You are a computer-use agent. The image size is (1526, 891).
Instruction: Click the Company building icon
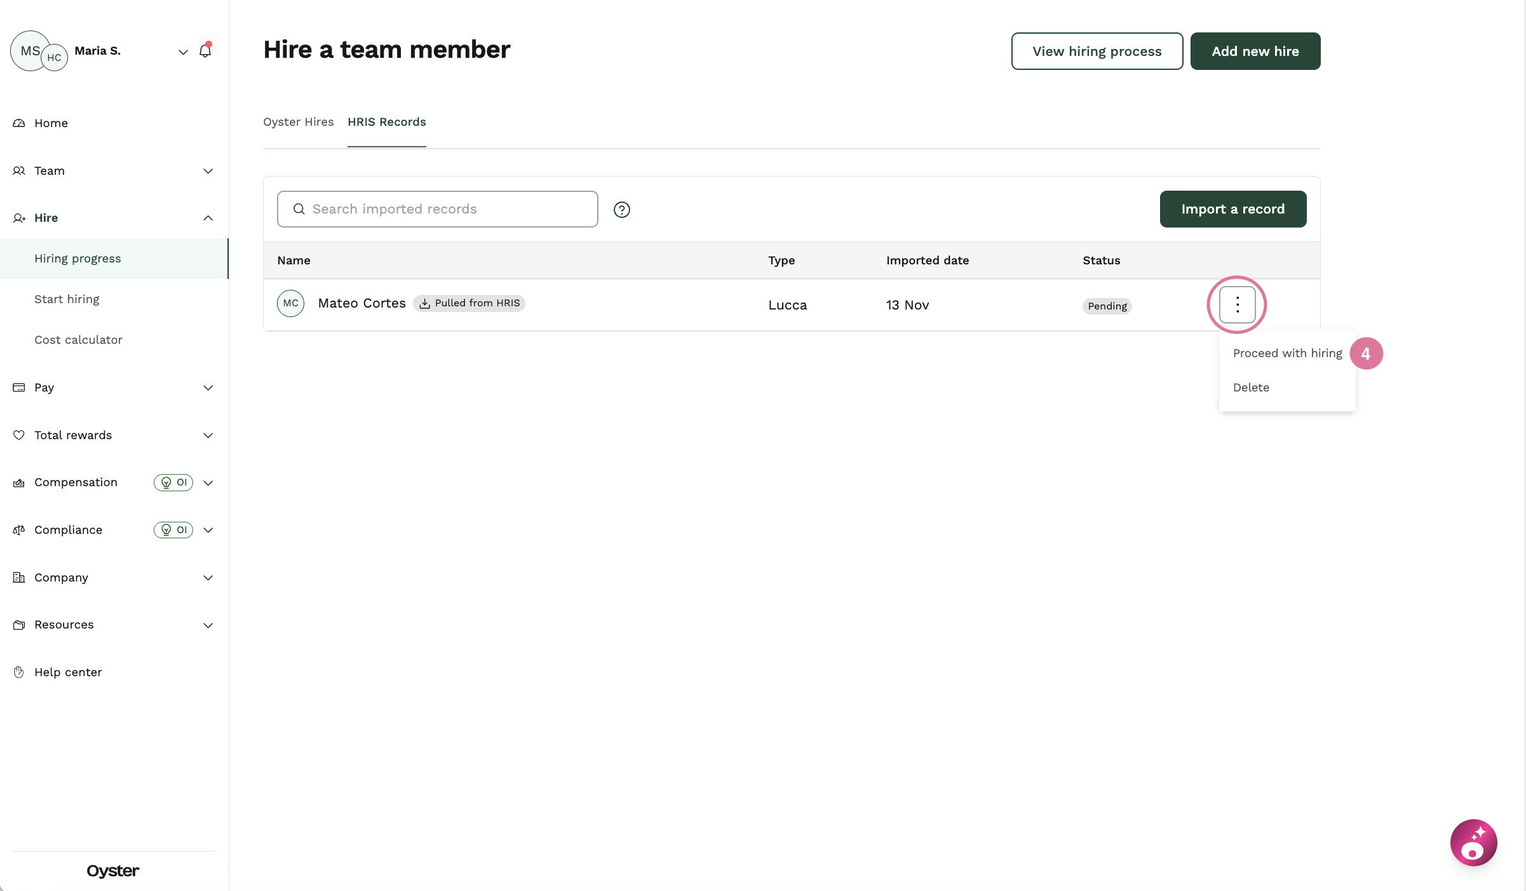tap(19, 578)
